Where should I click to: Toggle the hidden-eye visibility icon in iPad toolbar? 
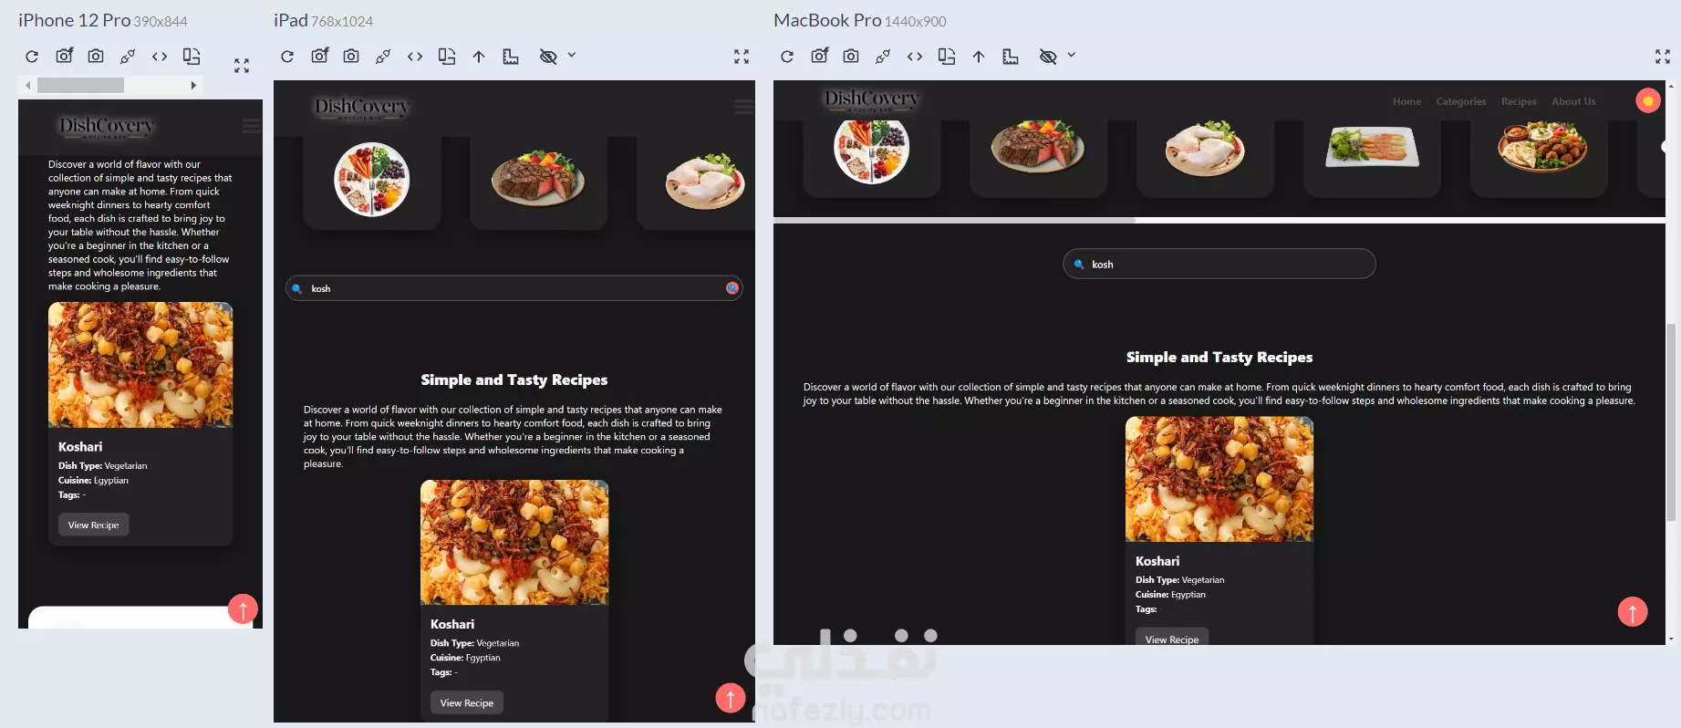(x=548, y=57)
